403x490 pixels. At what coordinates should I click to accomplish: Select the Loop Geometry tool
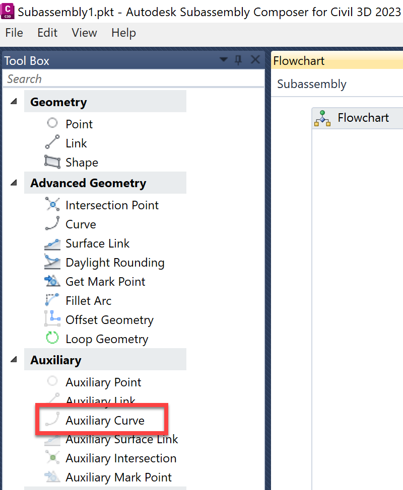[x=106, y=339]
